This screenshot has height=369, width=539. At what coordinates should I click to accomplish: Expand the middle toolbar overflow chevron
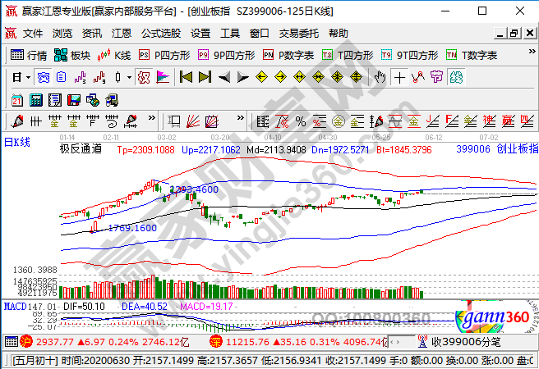click(241, 118)
